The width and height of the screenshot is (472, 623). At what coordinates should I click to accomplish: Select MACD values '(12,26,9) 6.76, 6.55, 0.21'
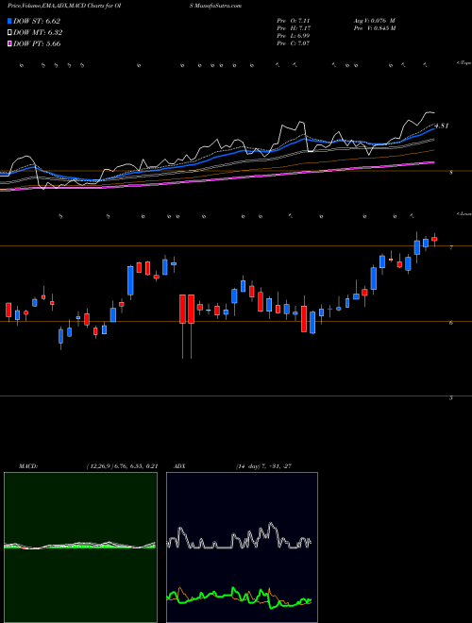pyautogui.click(x=122, y=466)
